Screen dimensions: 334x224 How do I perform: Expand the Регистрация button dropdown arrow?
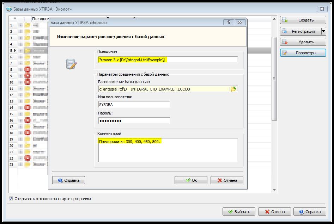323,31
